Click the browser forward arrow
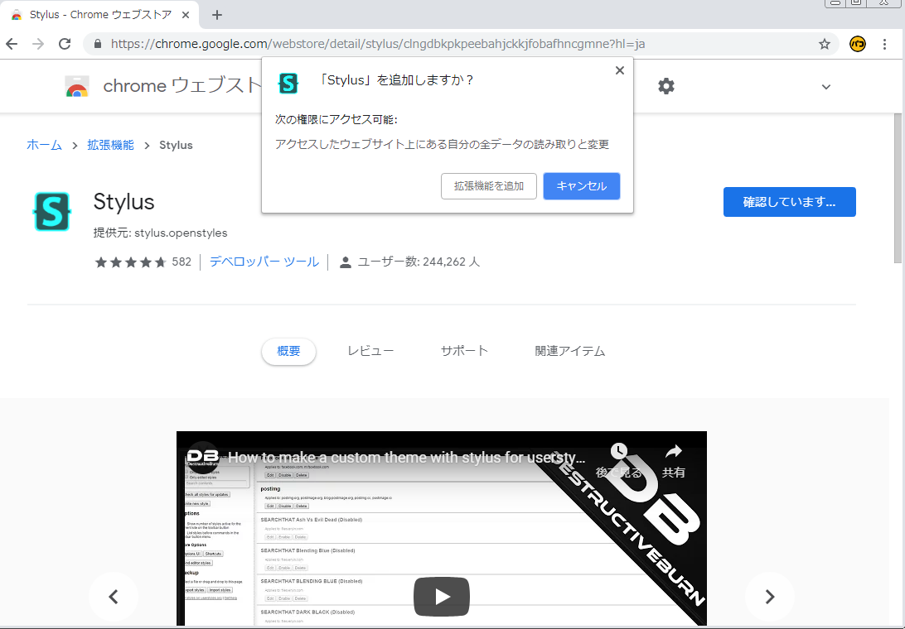The height and width of the screenshot is (629, 905). 38,44
